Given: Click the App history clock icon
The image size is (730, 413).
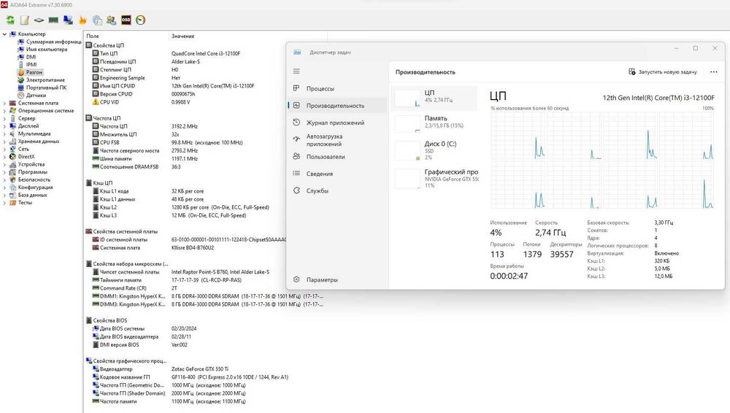Looking at the screenshot, I should 296,123.
